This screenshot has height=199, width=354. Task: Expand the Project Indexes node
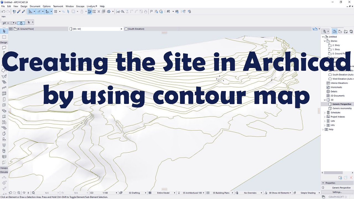(x=325, y=117)
